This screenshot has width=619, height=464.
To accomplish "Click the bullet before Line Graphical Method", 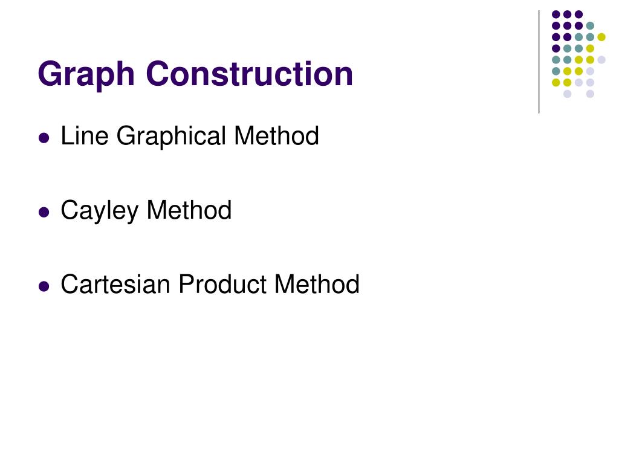I will [x=44, y=138].
